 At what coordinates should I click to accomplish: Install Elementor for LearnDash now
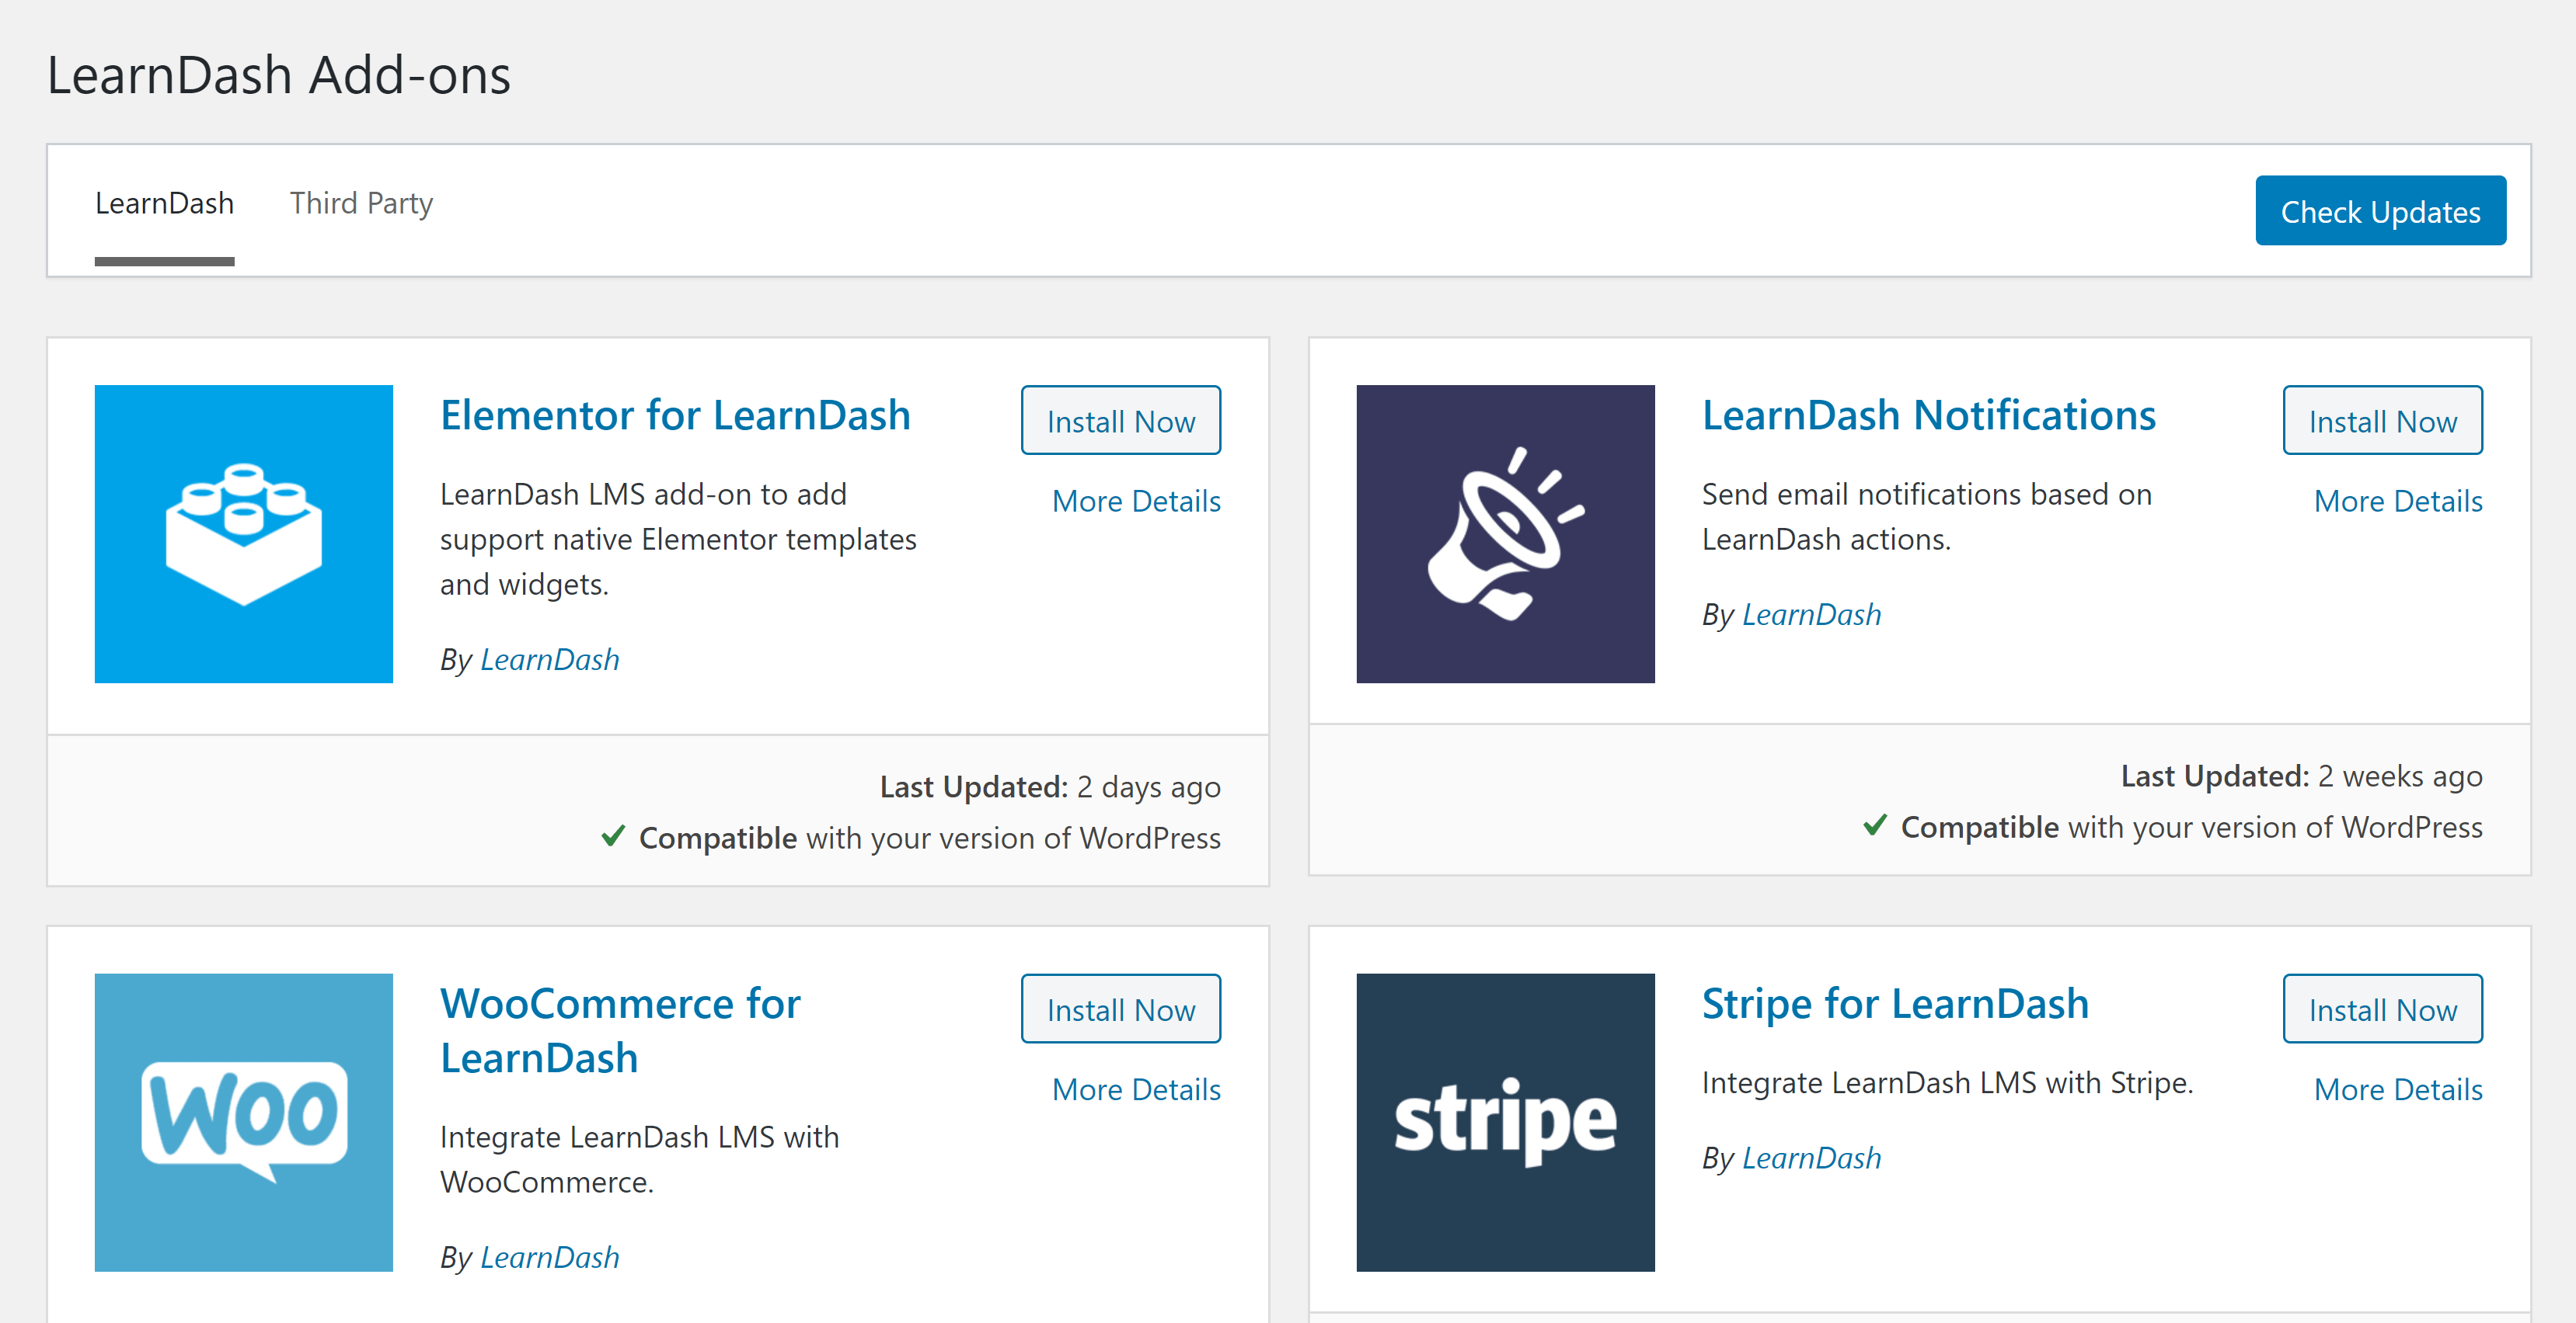pos(1120,421)
